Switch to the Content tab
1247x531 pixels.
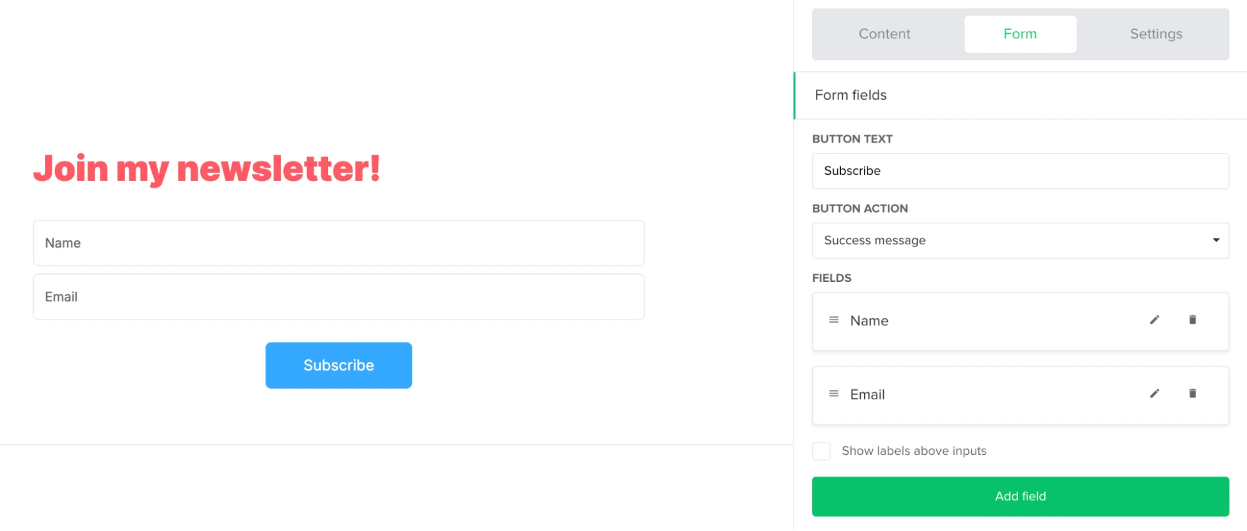coord(884,34)
